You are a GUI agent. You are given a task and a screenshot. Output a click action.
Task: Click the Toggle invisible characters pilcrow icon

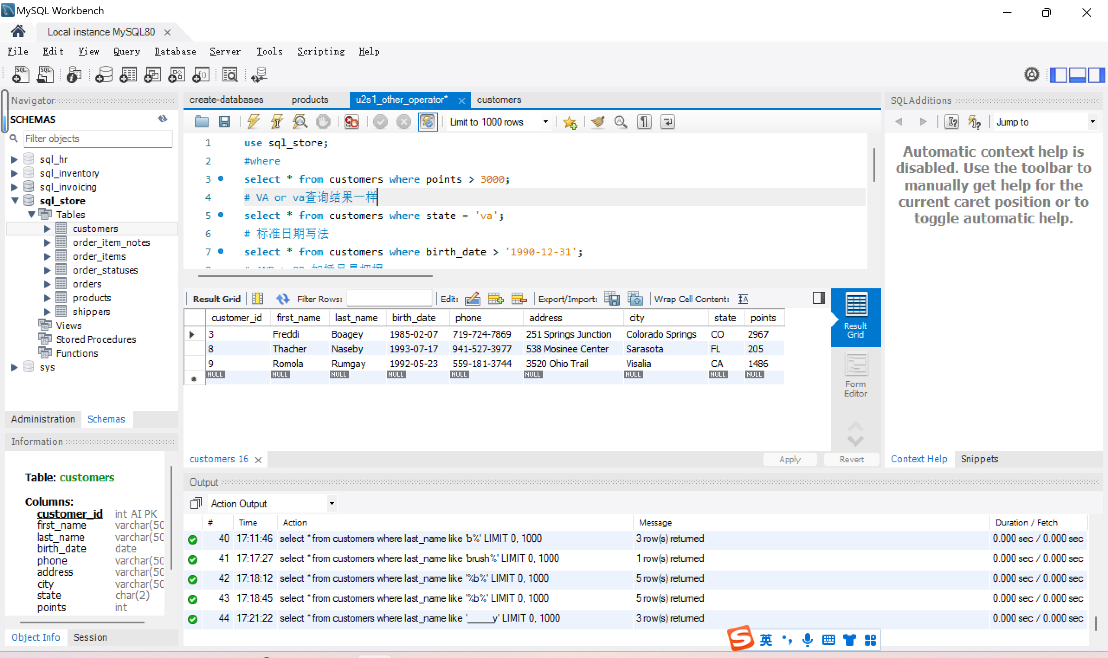(x=644, y=122)
